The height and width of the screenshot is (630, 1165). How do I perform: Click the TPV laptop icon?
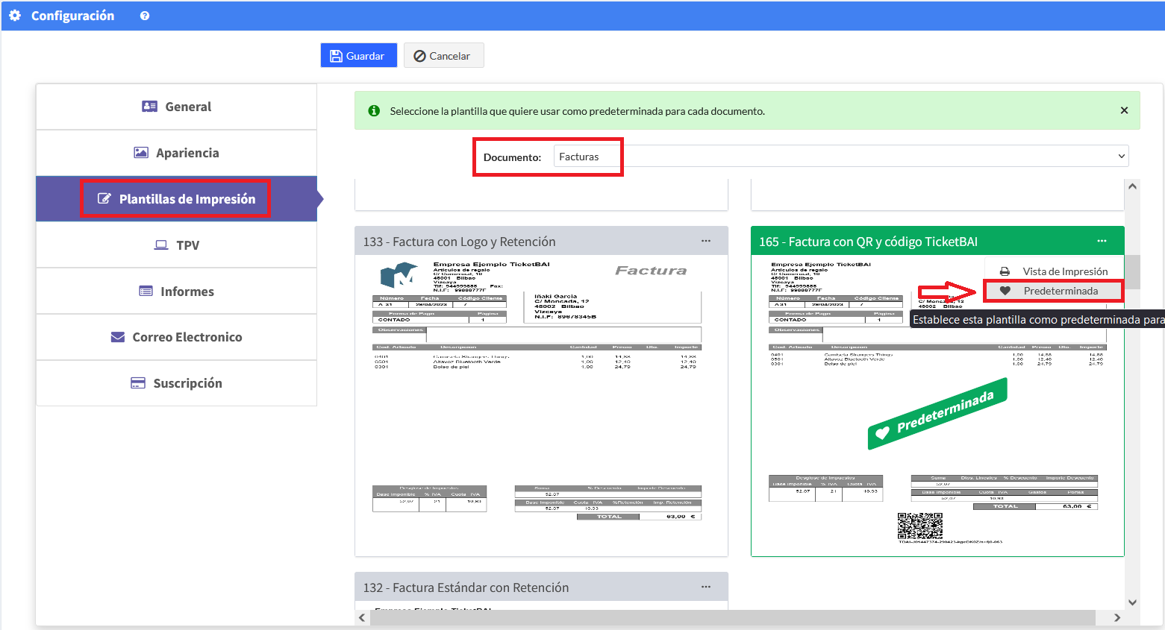(161, 245)
